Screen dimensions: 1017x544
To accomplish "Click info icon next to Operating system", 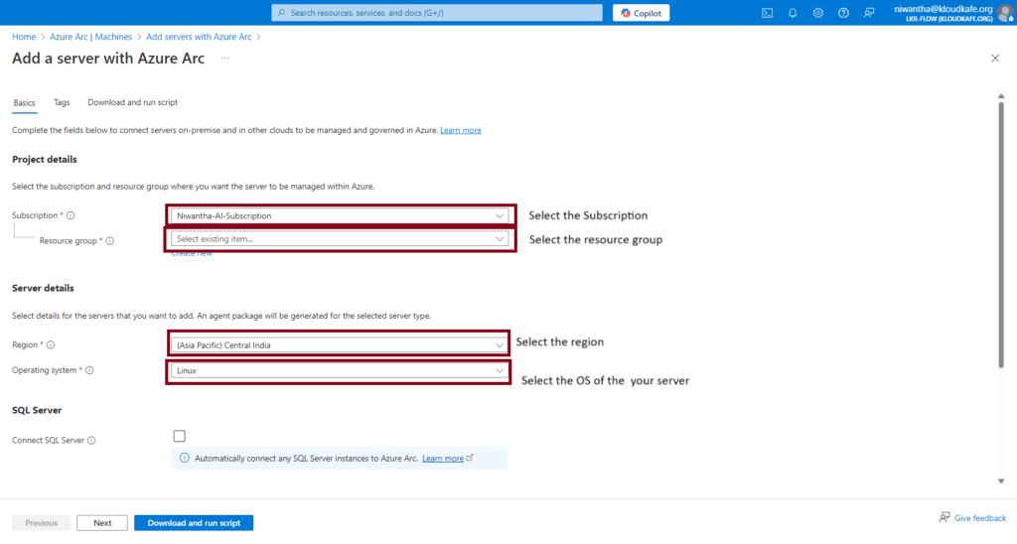I will coord(89,370).
